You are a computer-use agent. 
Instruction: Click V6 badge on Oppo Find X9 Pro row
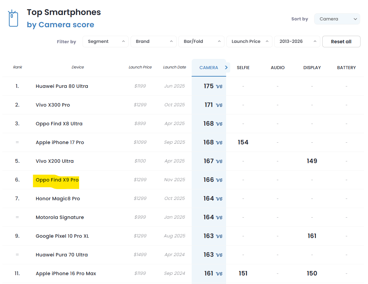click(219, 180)
